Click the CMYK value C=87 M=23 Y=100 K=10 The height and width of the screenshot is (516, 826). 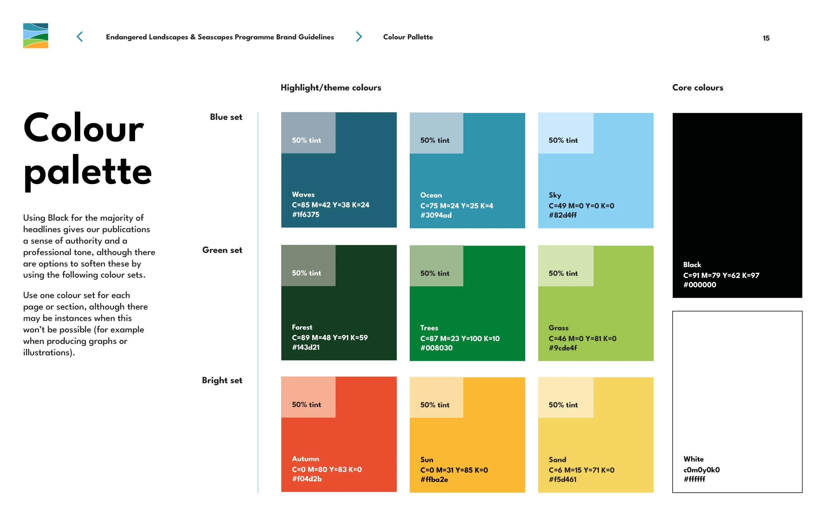coord(460,338)
